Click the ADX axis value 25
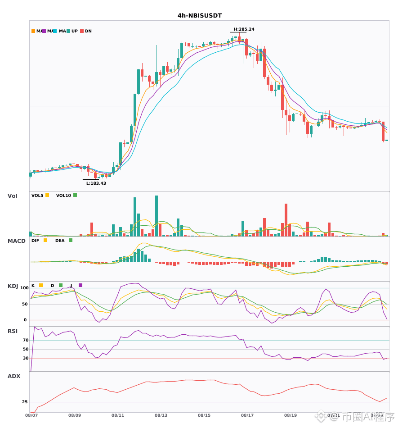Viewport: 398px width, 428px height. pos(25,402)
